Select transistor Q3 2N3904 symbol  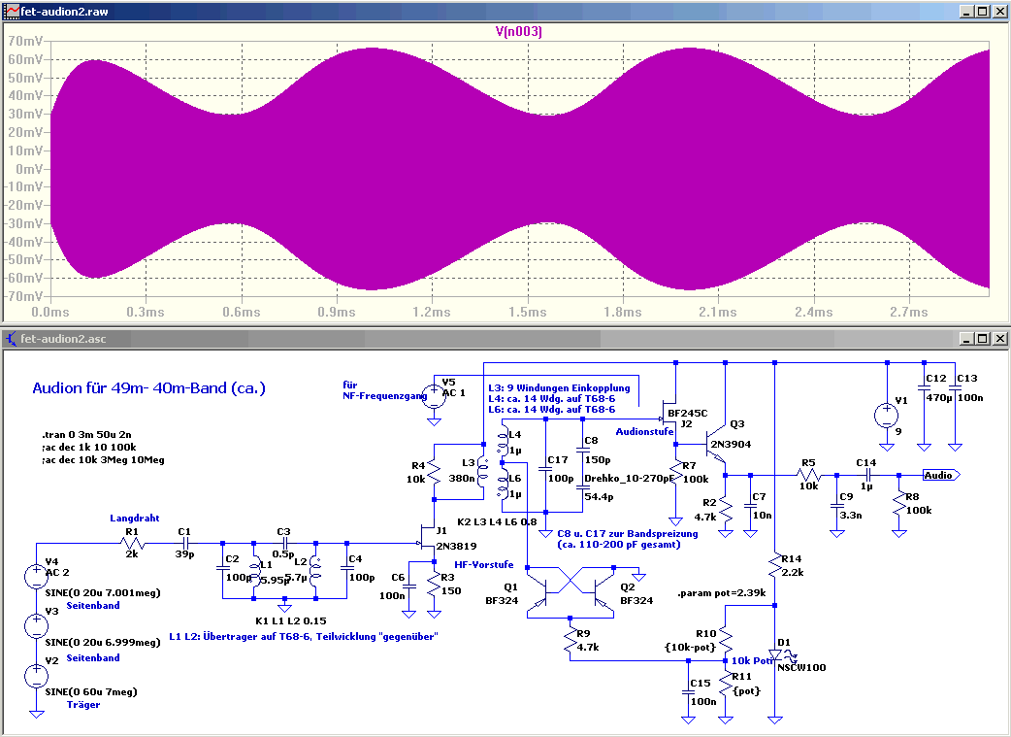(717, 446)
